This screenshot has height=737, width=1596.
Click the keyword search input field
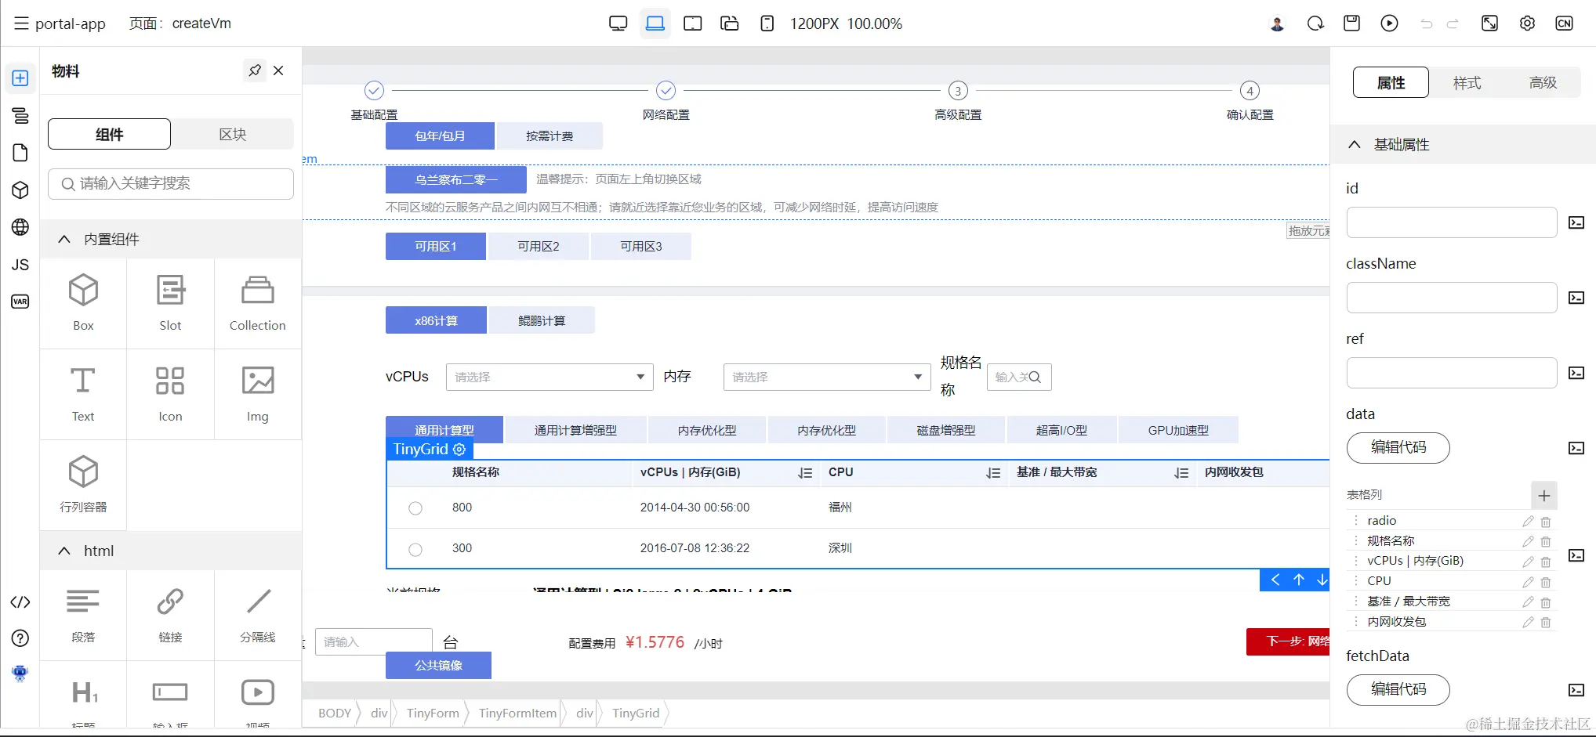tap(171, 183)
